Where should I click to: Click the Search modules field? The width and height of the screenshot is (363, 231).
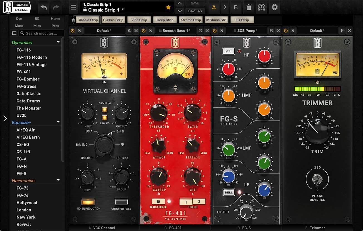click(x=42, y=33)
